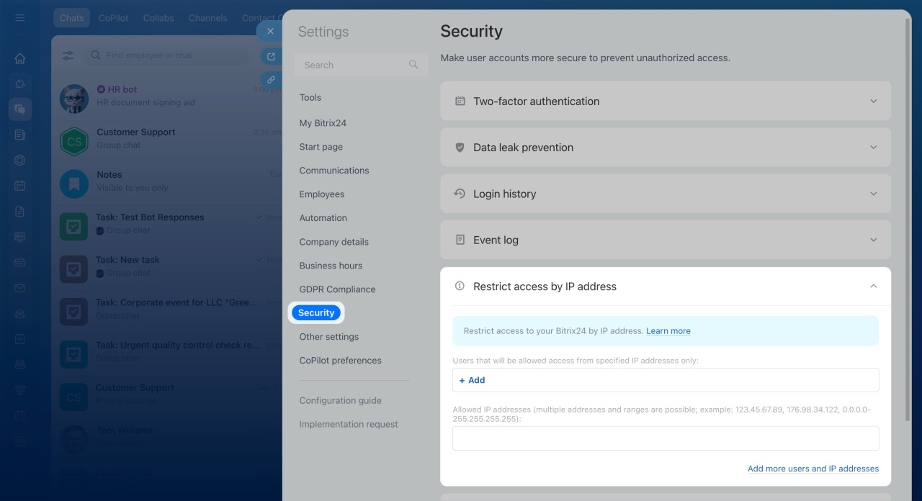The height and width of the screenshot is (501, 922).
Task: Click Add more users and IP addresses
Action: [813, 469]
